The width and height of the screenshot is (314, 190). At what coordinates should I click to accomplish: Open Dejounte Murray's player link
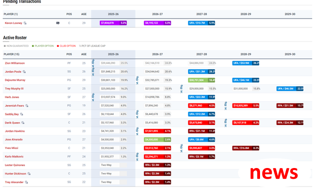pos(15,80)
